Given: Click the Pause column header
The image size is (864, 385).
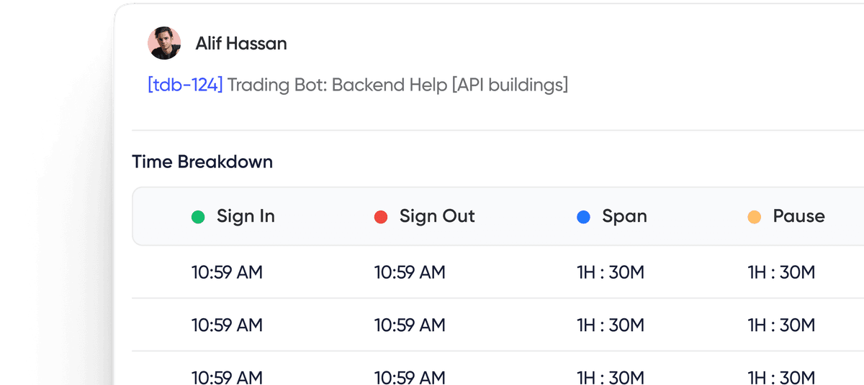Looking at the screenshot, I should (798, 216).
